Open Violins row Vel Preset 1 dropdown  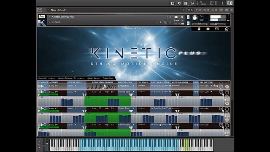click(x=206, y=92)
